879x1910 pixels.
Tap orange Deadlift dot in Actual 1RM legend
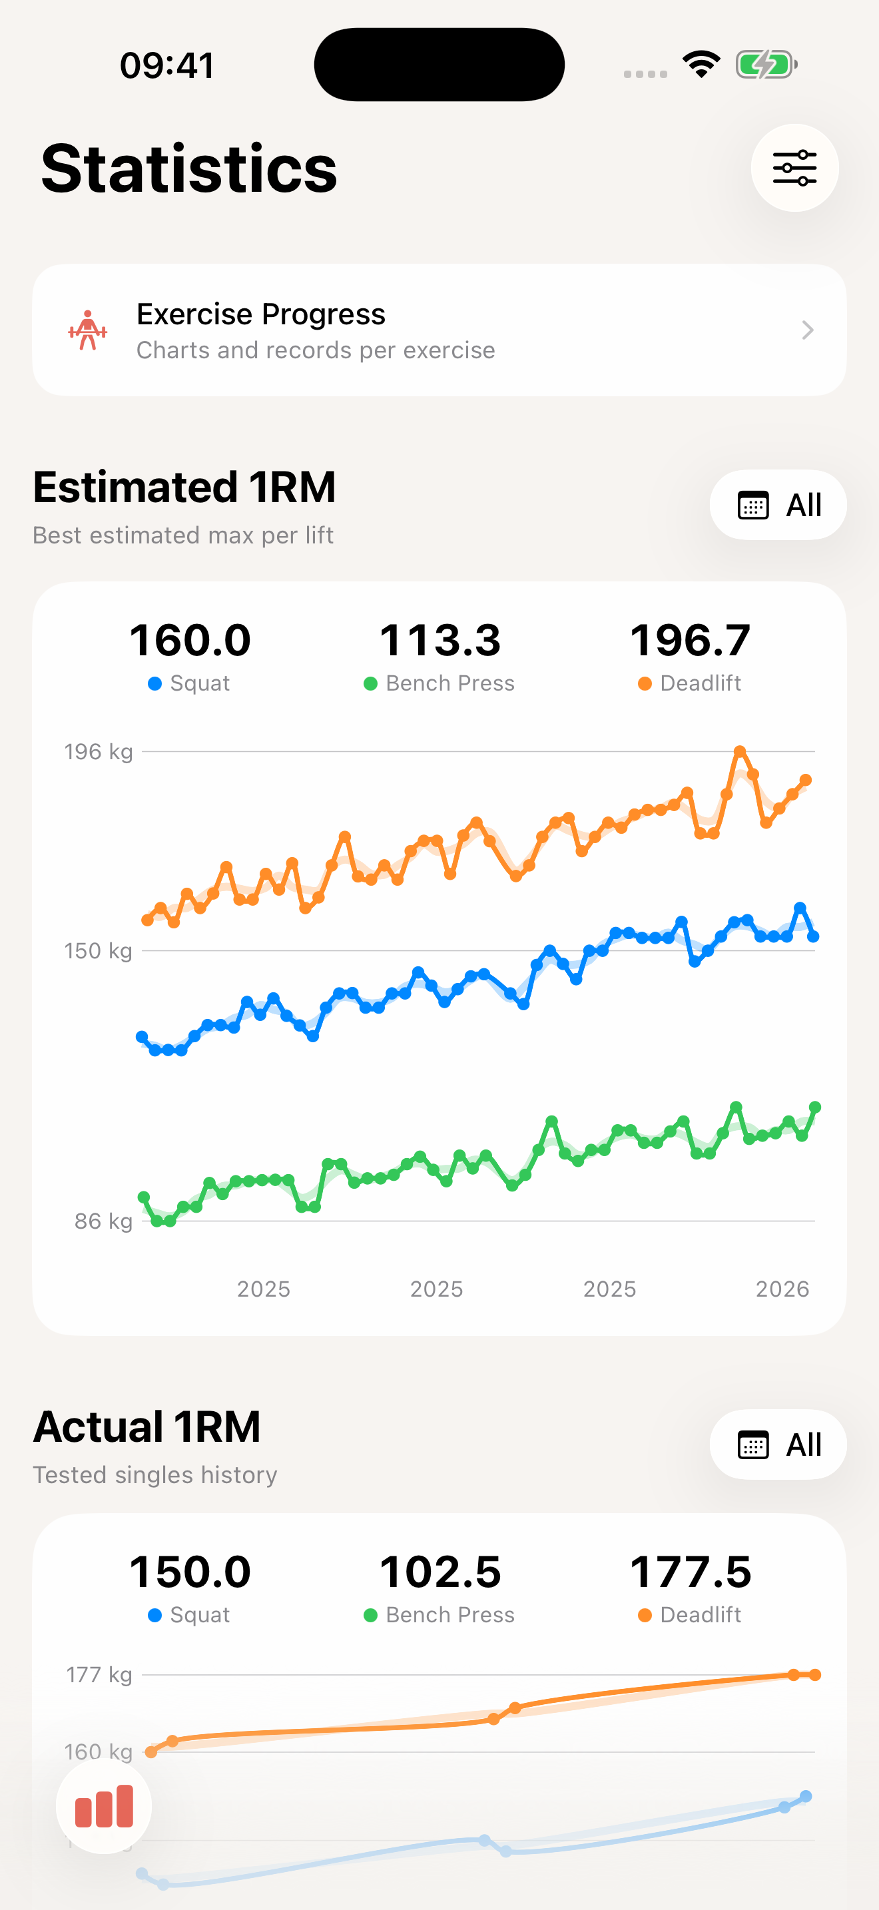point(645,1615)
